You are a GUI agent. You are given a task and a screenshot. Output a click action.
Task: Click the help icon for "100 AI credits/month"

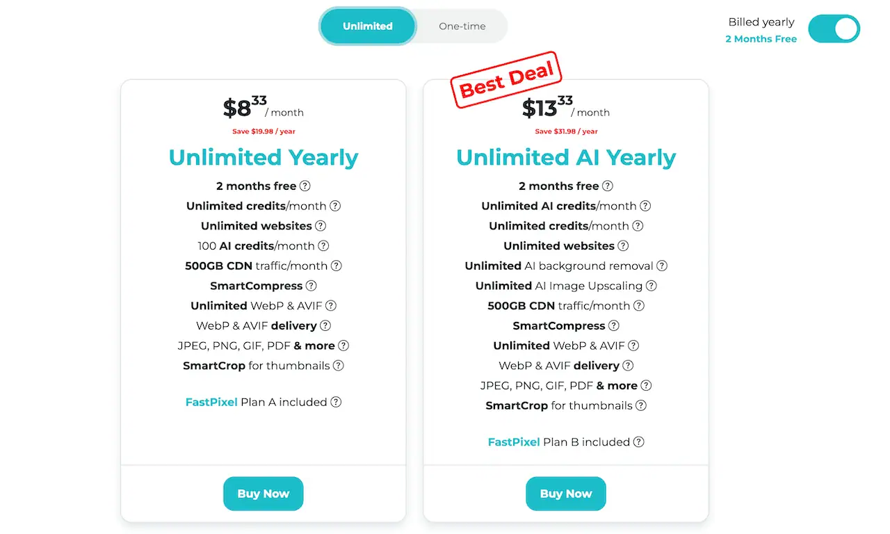323,246
